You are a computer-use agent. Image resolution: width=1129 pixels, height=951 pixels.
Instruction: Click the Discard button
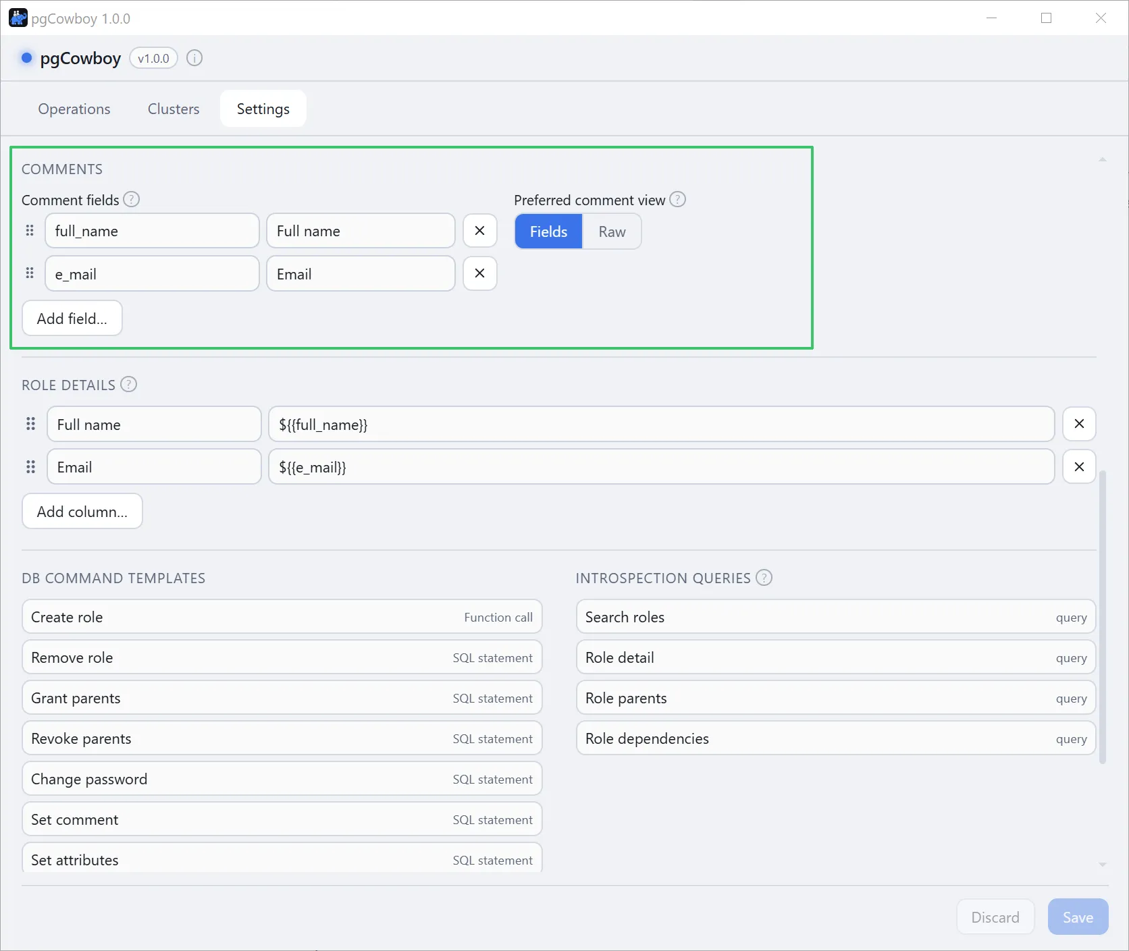tap(995, 917)
